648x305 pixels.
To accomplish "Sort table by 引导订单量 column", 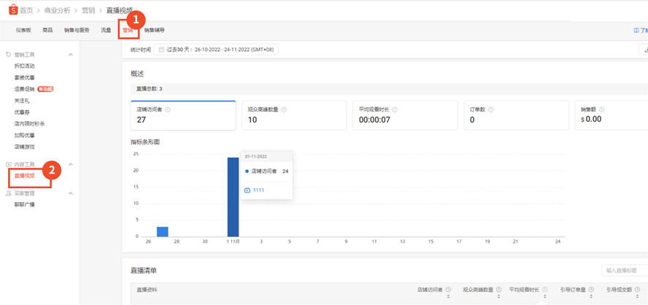I will pos(591,297).
